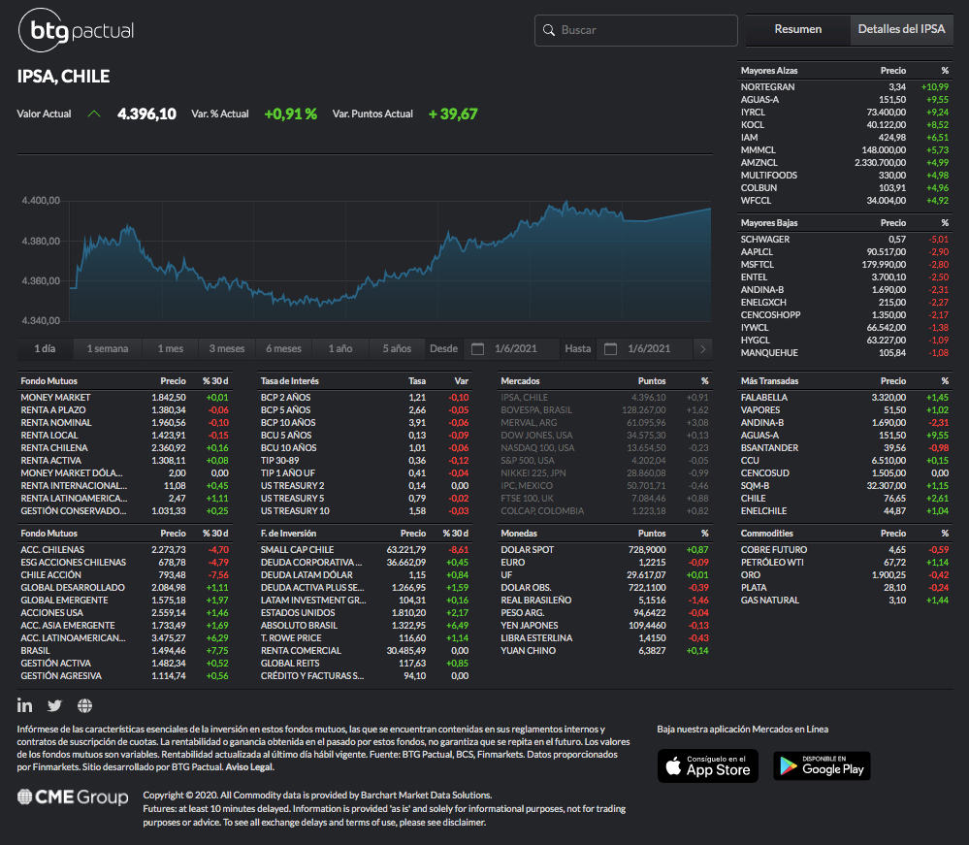
Task: Click the Mayores Alzas table header
Action: 845,71
